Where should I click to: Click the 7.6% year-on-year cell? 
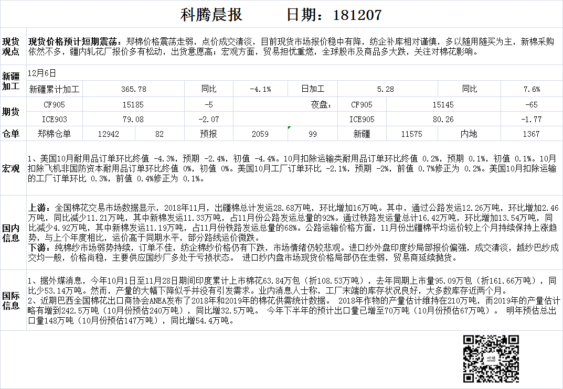531,89
